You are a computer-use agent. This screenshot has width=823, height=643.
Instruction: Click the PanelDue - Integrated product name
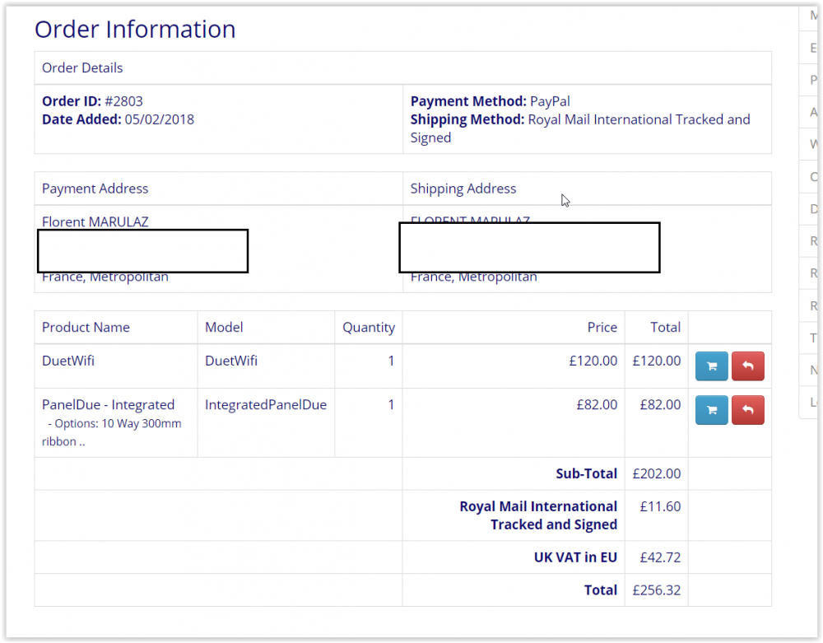tap(108, 404)
